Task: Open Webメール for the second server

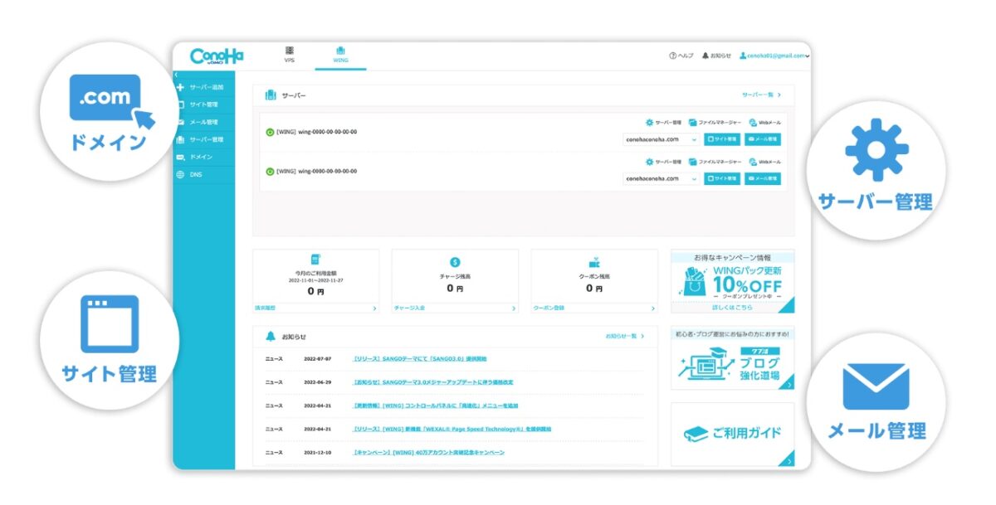Action: [752, 163]
